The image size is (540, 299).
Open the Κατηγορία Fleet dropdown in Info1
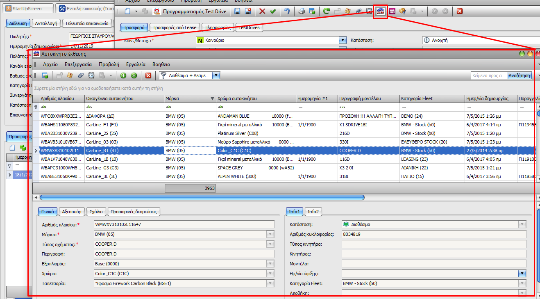coord(522,283)
